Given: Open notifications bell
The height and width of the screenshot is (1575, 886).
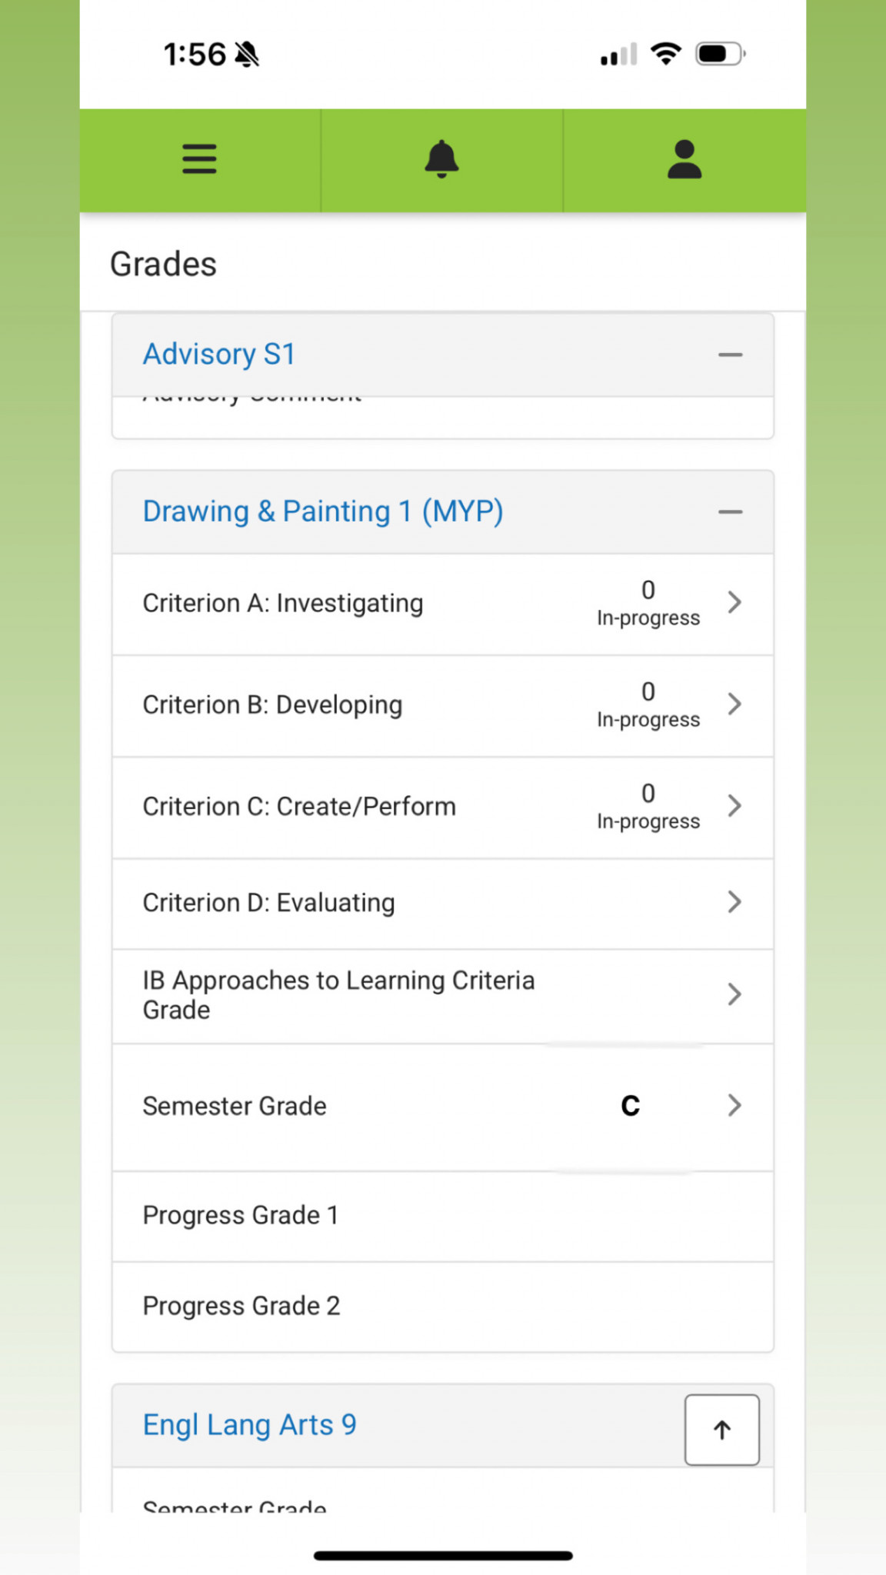Looking at the screenshot, I should [x=441, y=159].
